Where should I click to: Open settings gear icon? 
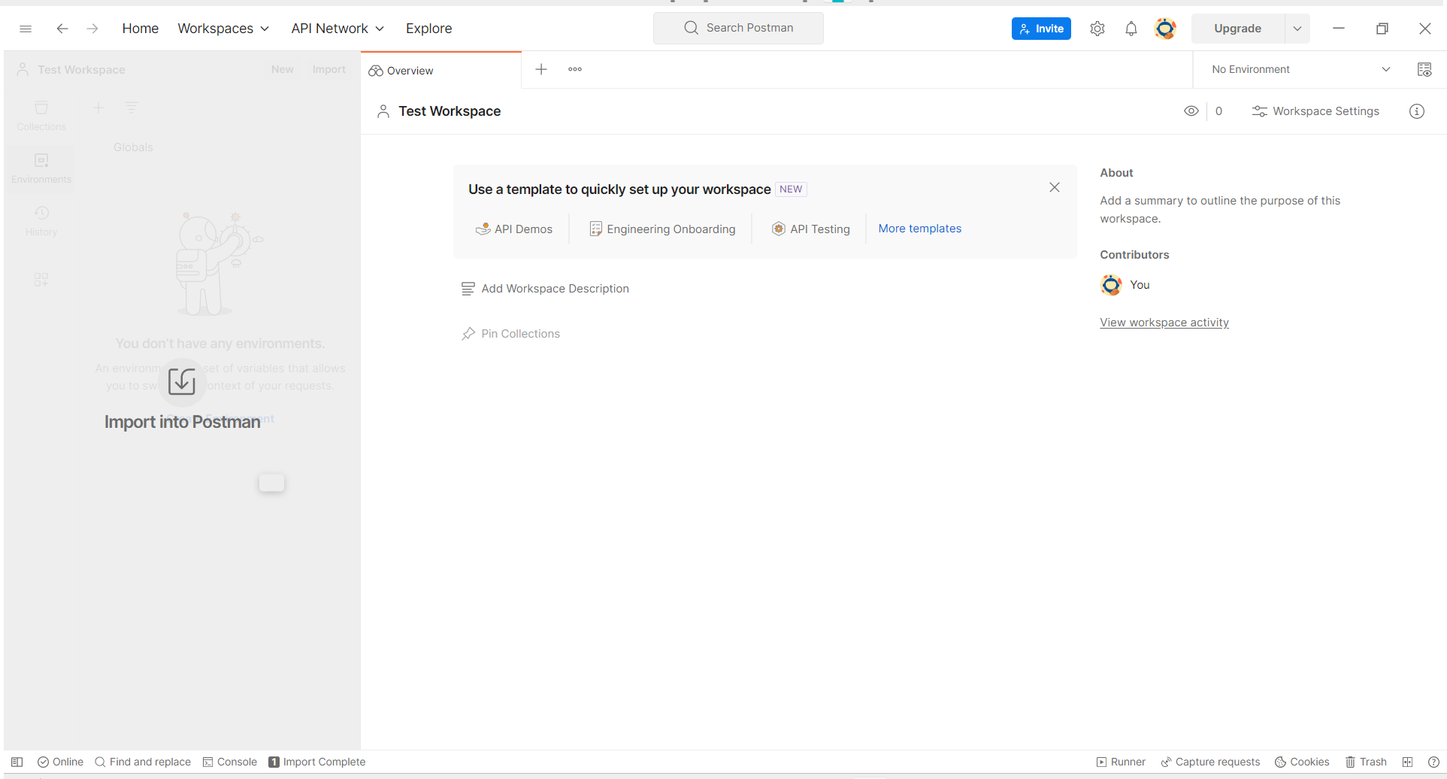click(1097, 29)
